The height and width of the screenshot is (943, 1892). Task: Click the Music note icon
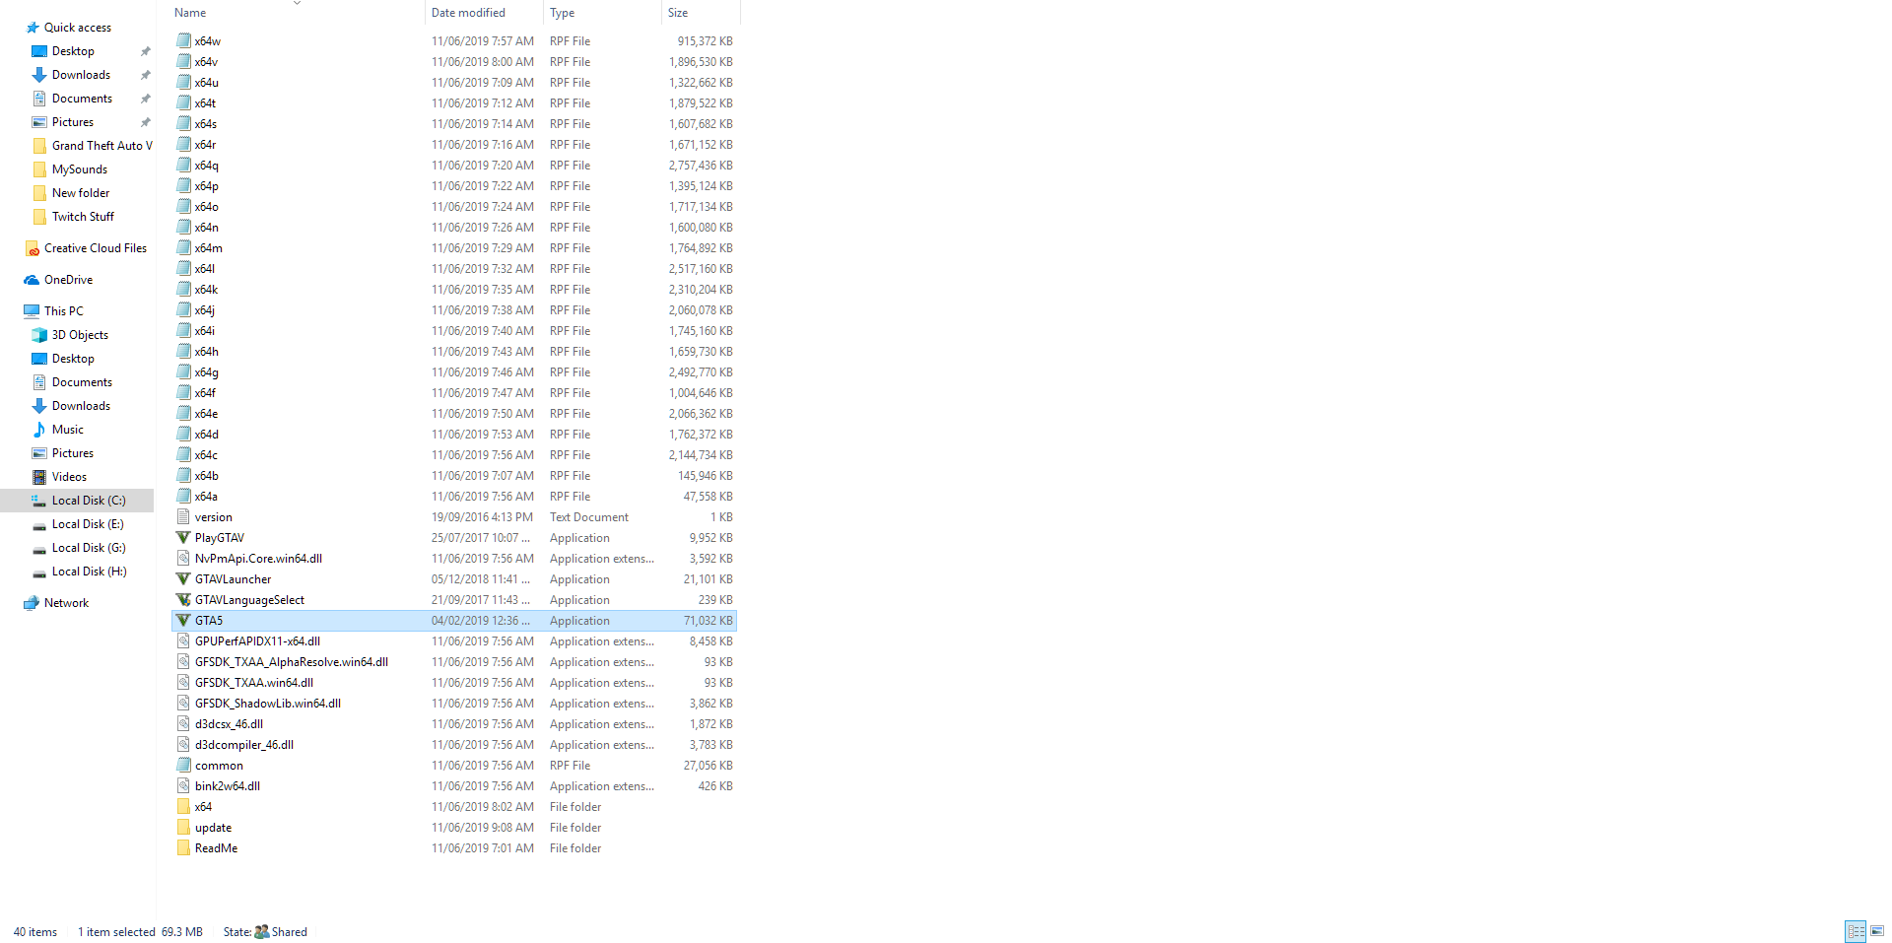[39, 430]
